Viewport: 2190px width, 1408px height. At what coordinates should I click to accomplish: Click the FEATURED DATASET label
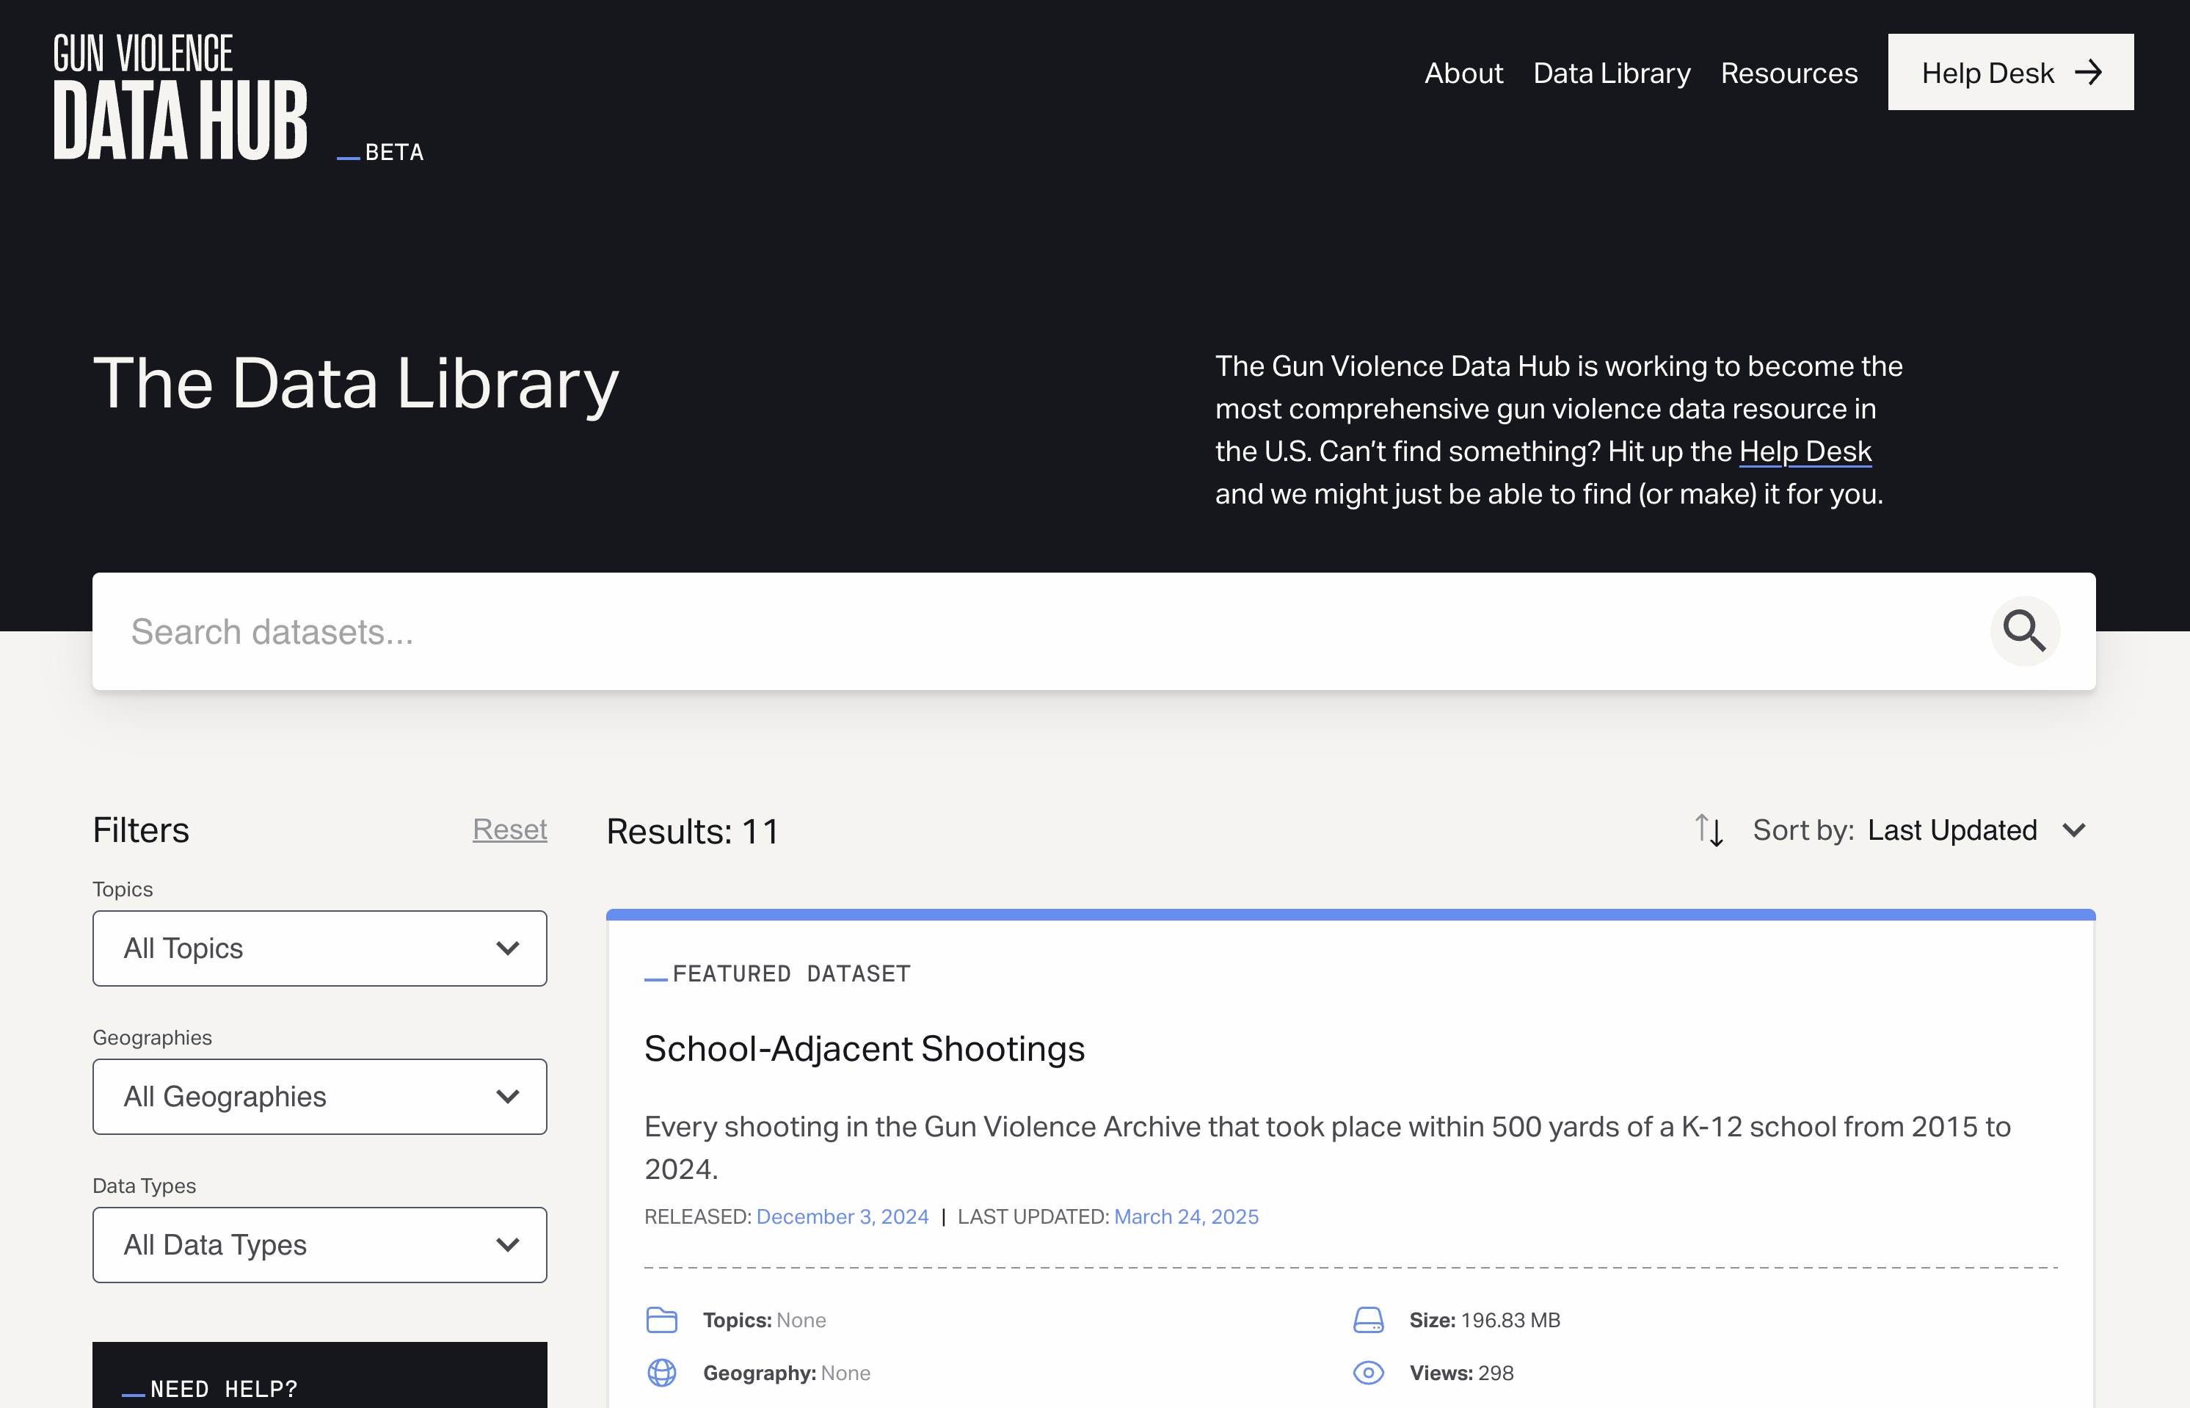click(792, 973)
